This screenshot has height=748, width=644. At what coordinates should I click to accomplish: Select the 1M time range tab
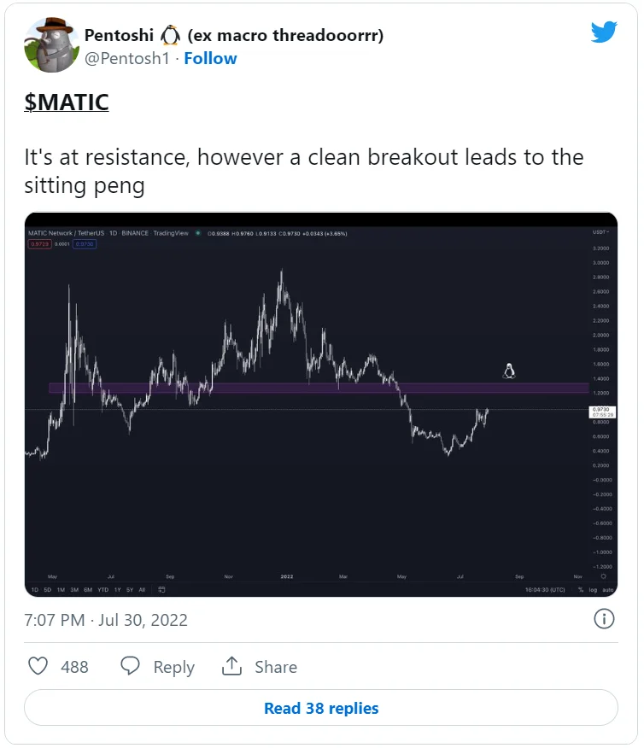(61, 589)
